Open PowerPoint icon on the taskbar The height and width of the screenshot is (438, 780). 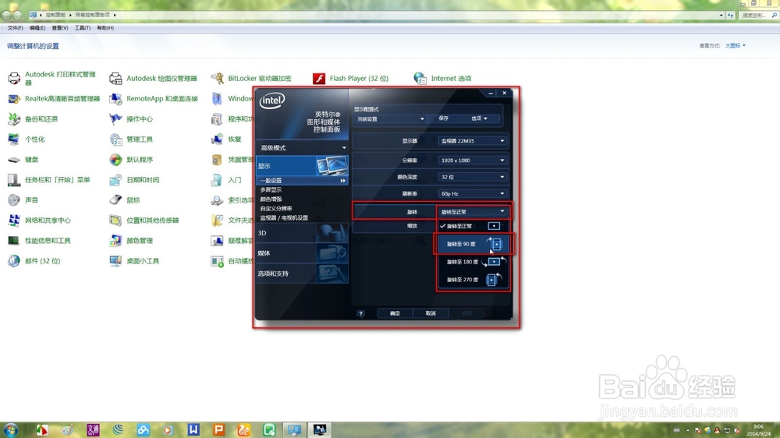click(219, 429)
